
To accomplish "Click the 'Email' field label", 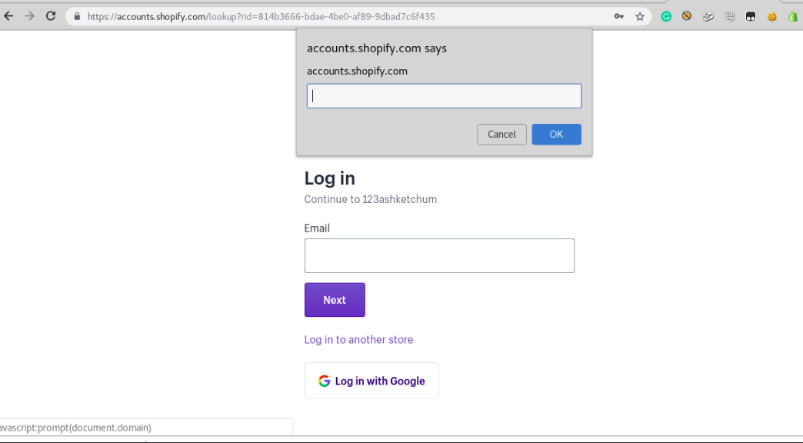I will (317, 228).
